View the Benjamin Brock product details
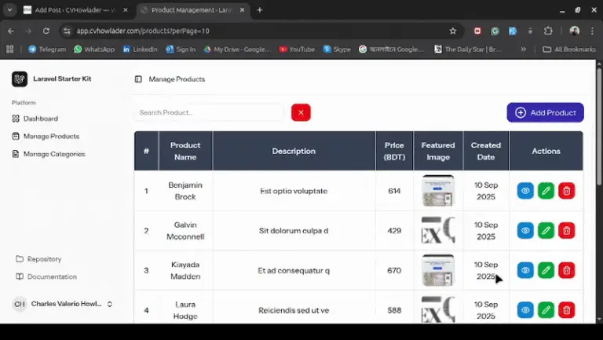 click(x=525, y=191)
